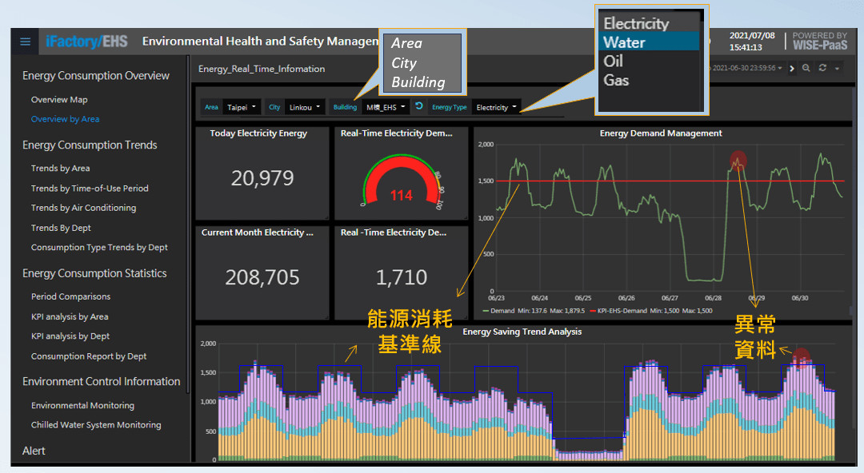Shift the time range forward with the arrow
The height and width of the screenshot is (473, 864).
point(792,68)
